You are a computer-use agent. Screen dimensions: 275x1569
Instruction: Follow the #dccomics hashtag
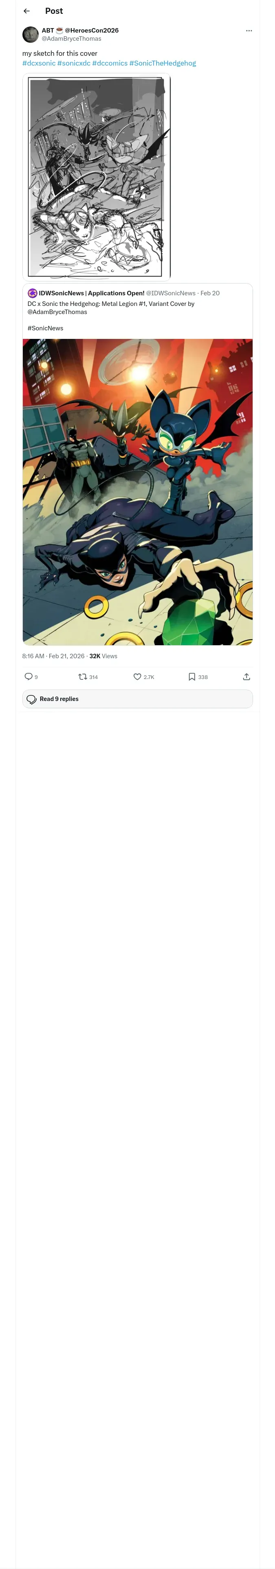click(110, 64)
